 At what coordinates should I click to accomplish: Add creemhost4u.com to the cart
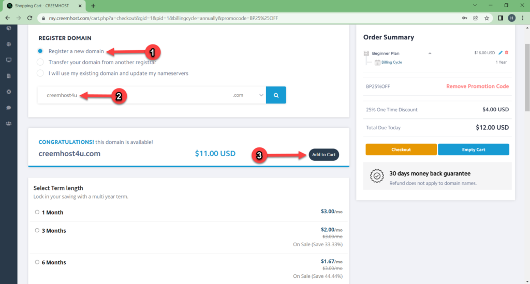tap(324, 155)
